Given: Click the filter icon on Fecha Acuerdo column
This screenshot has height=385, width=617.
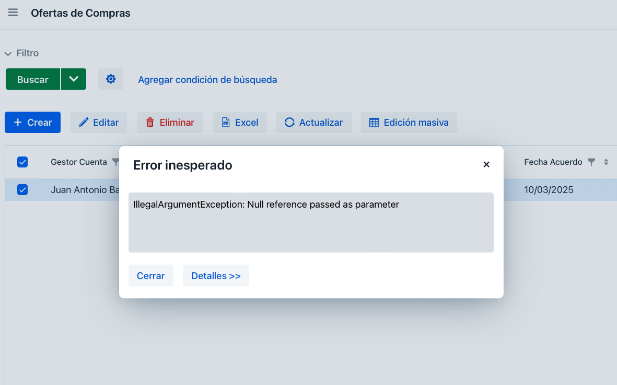Looking at the screenshot, I should [x=591, y=162].
